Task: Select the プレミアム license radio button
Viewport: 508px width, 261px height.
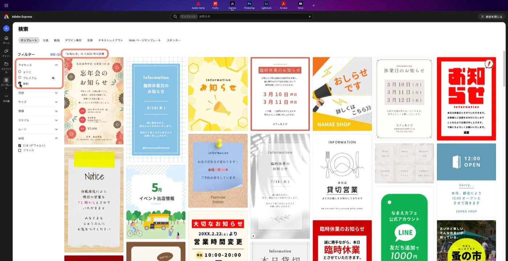Action: 20,78
